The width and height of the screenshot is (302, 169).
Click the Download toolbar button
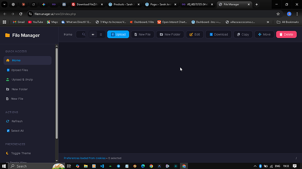tap(218, 34)
